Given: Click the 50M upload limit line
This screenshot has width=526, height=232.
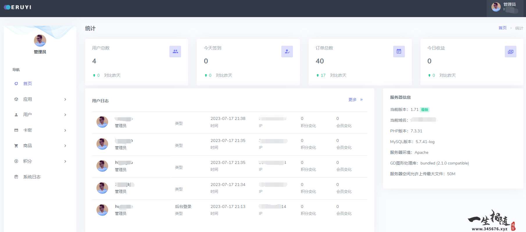Looking at the screenshot, I should [x=423, y=174].
